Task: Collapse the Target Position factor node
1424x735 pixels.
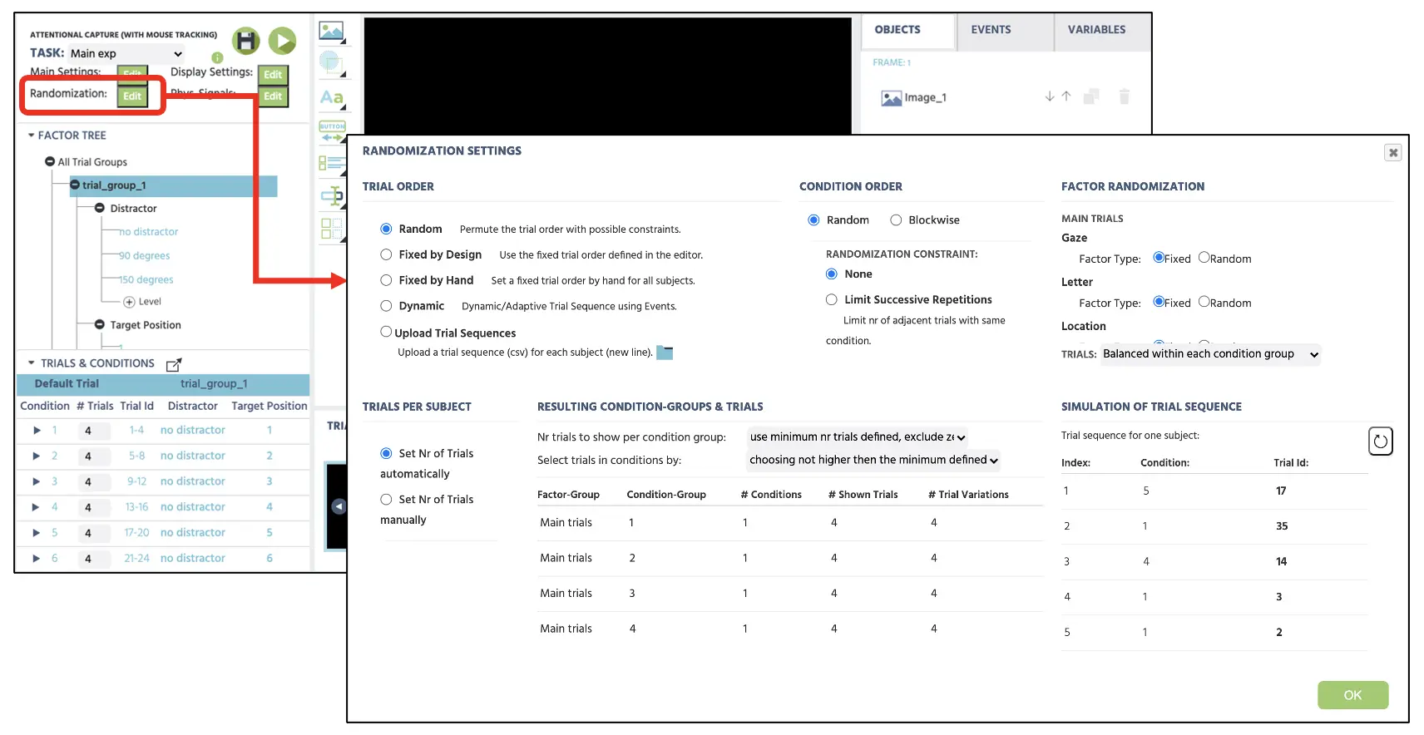Action: (x=100, y=325)
